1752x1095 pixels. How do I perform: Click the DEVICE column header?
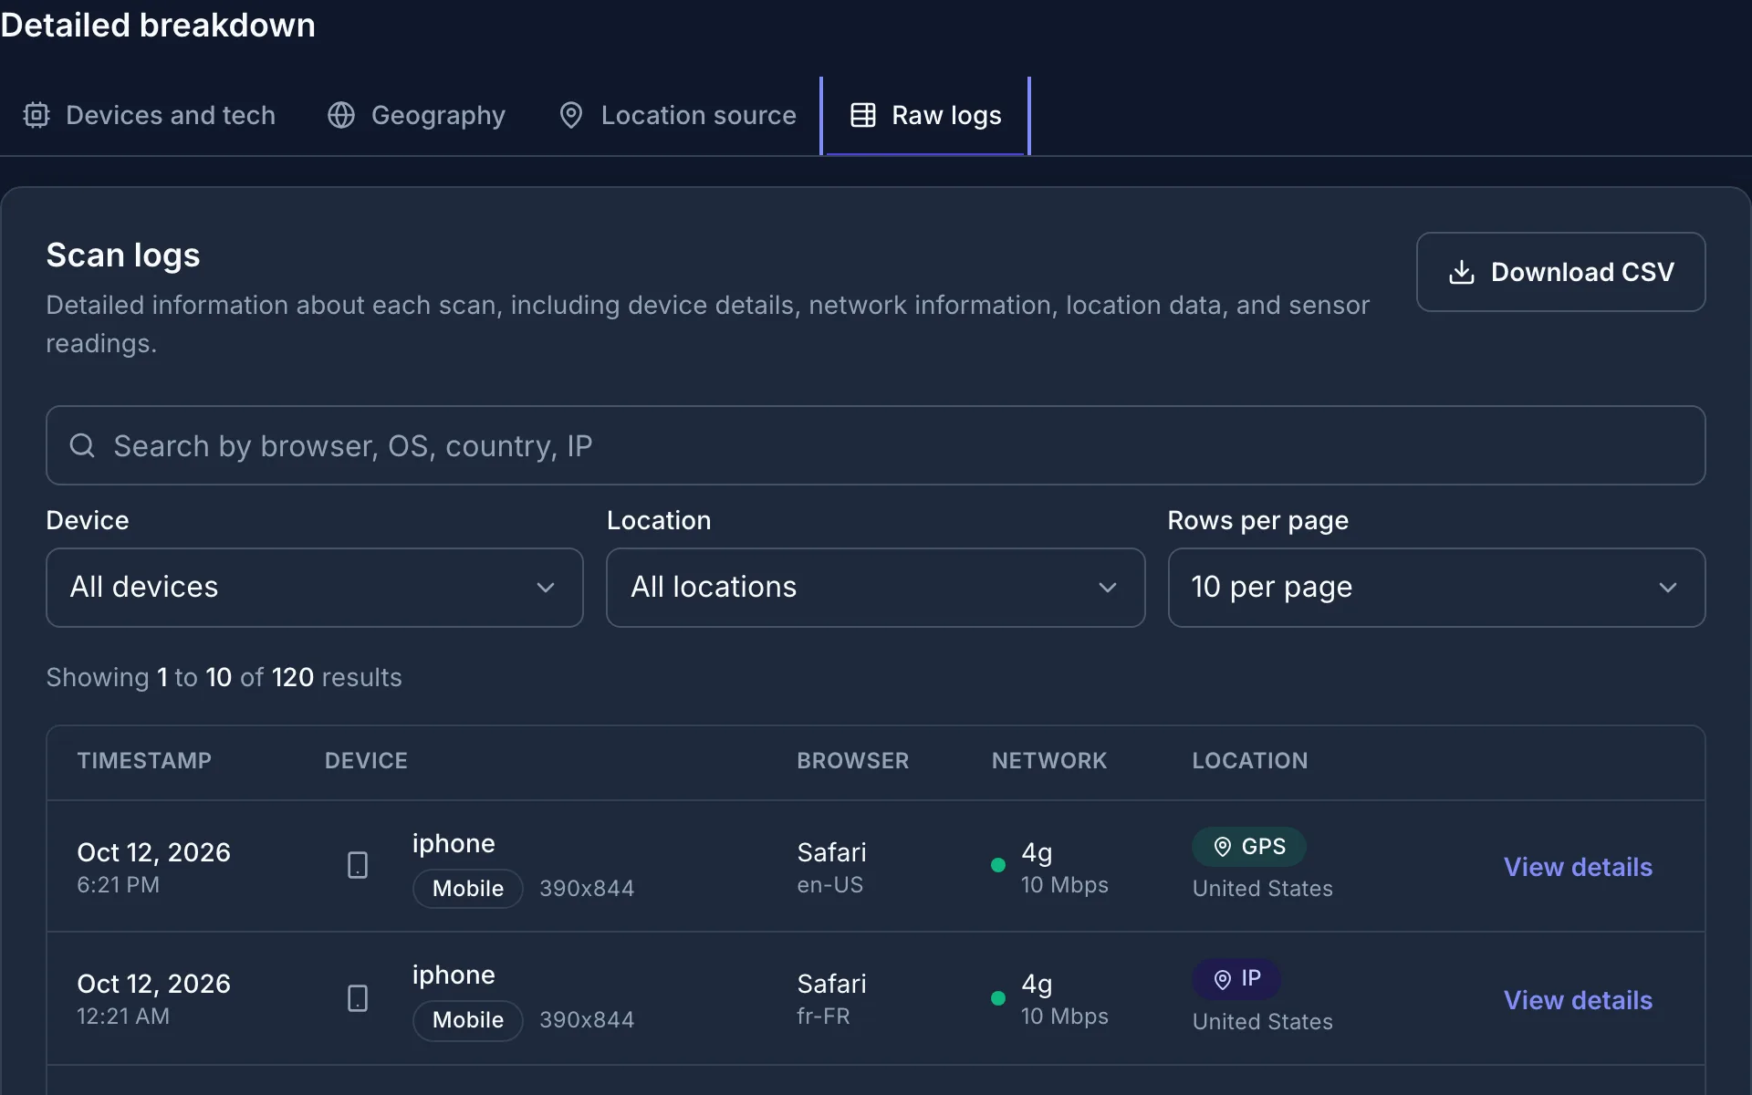(366, 761)
